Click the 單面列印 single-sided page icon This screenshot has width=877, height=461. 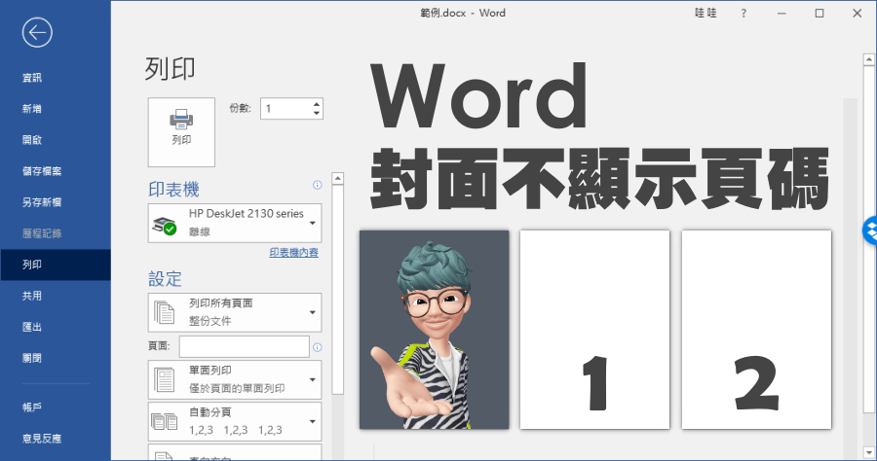(x=164, y=379)
